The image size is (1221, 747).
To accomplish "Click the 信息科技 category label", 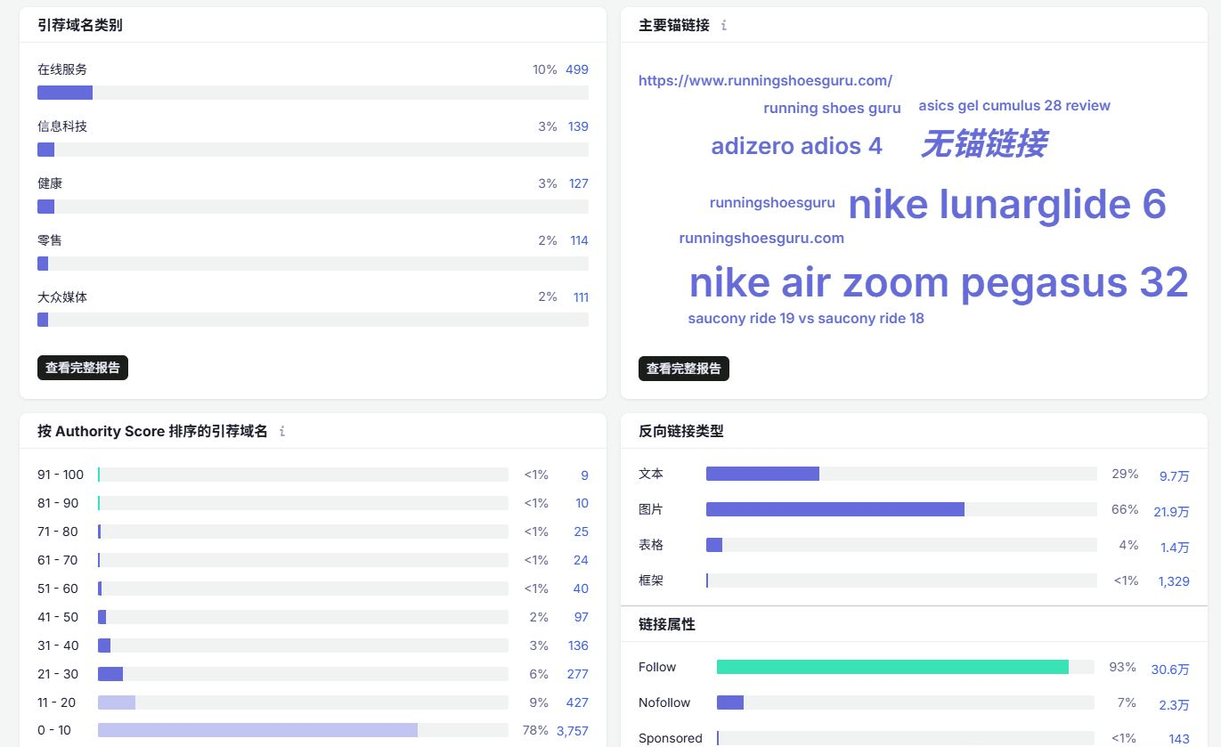I will (x=62, y=126).
